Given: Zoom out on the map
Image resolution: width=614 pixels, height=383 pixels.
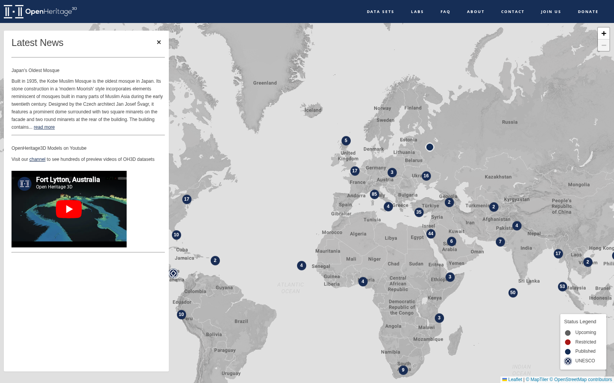Looking at the screenshot, I should (604, 45).
